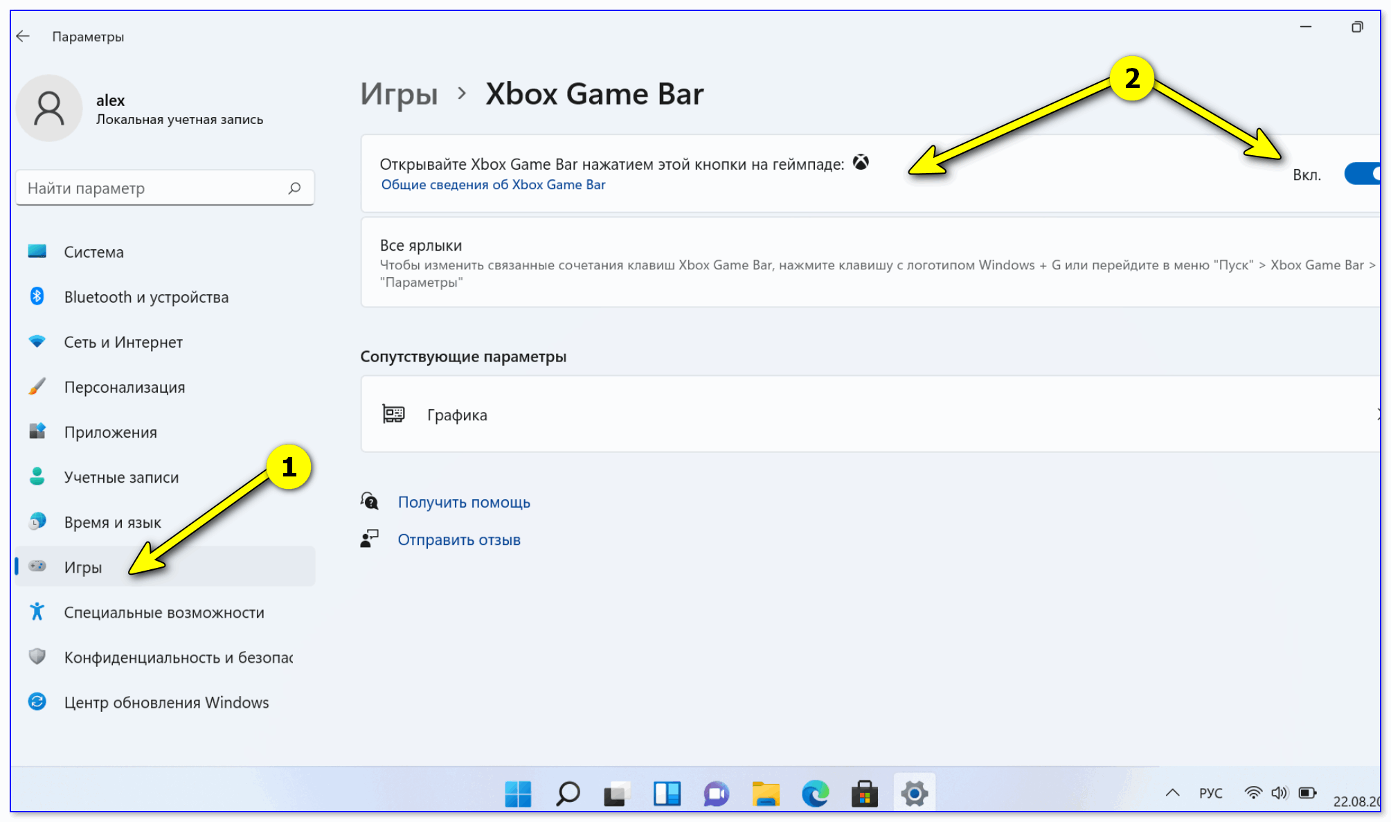The image size is (1391, 822).
Task: Show hidden tray icons chevron
Action: pos(1172,793)
